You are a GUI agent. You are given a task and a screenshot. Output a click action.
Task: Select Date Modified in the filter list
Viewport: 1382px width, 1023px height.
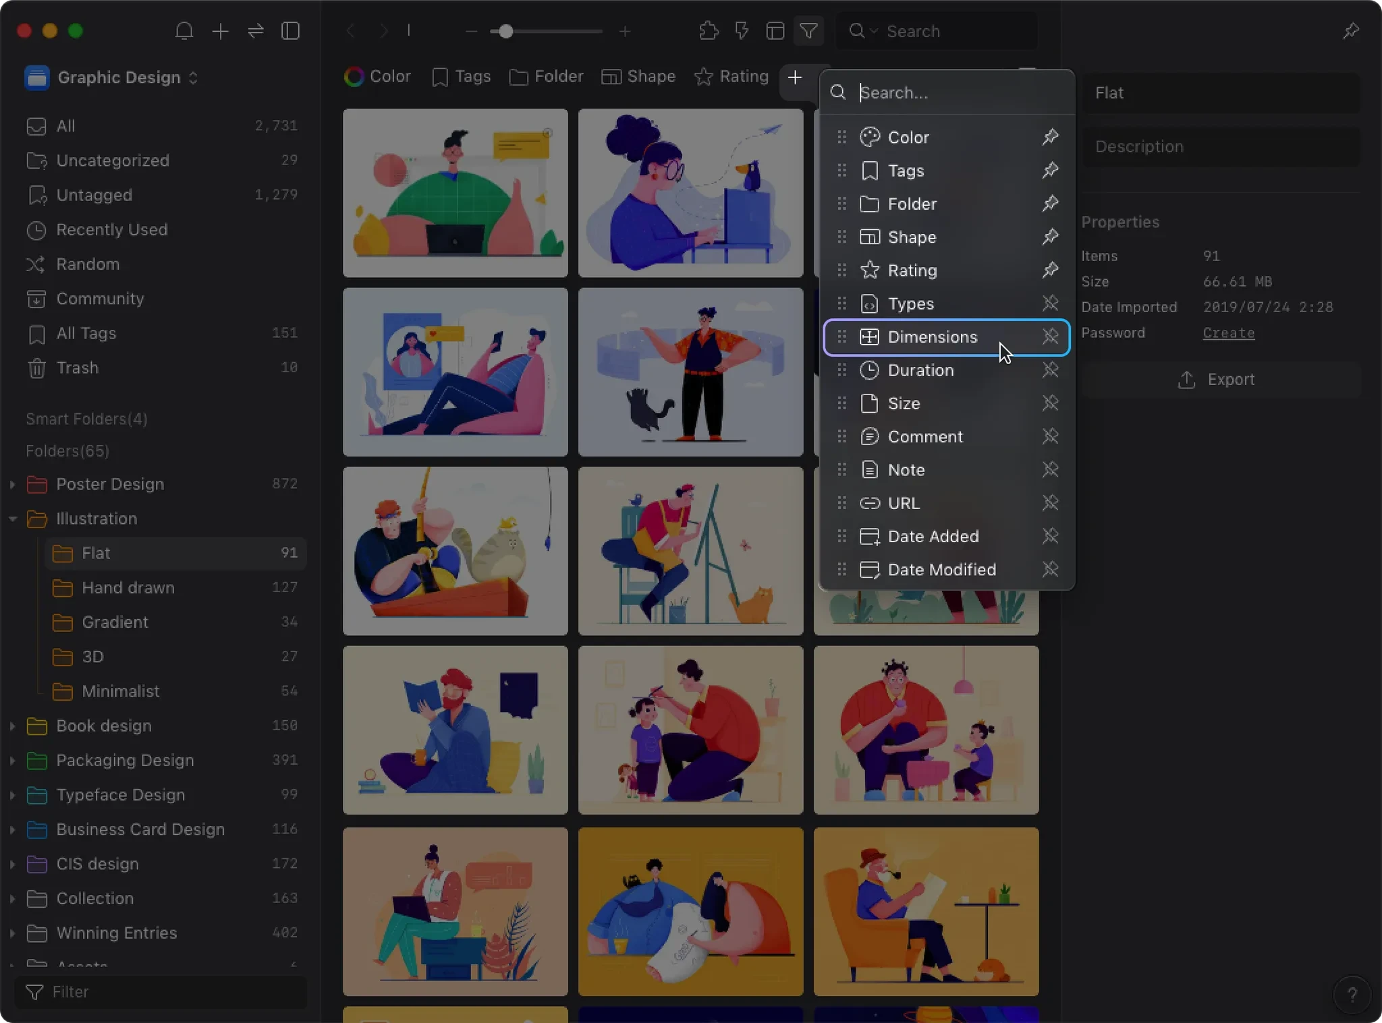946,569
